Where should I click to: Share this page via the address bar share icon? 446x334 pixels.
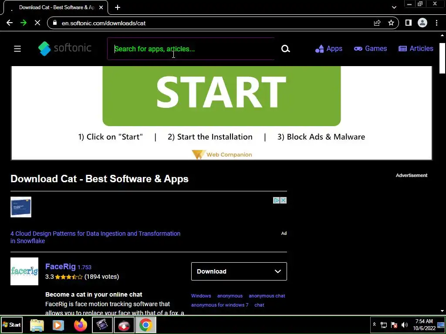pos(377,23)
